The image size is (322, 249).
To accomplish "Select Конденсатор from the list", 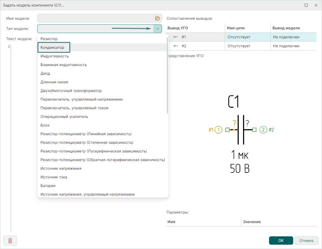I will pyautogui.click(x=52, y=48).
